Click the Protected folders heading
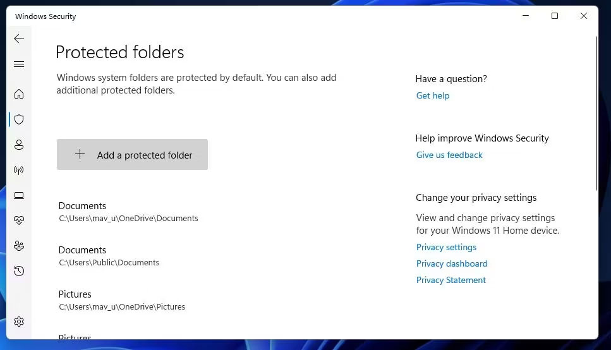Viewport: 611px width, 350px height. 119,52
